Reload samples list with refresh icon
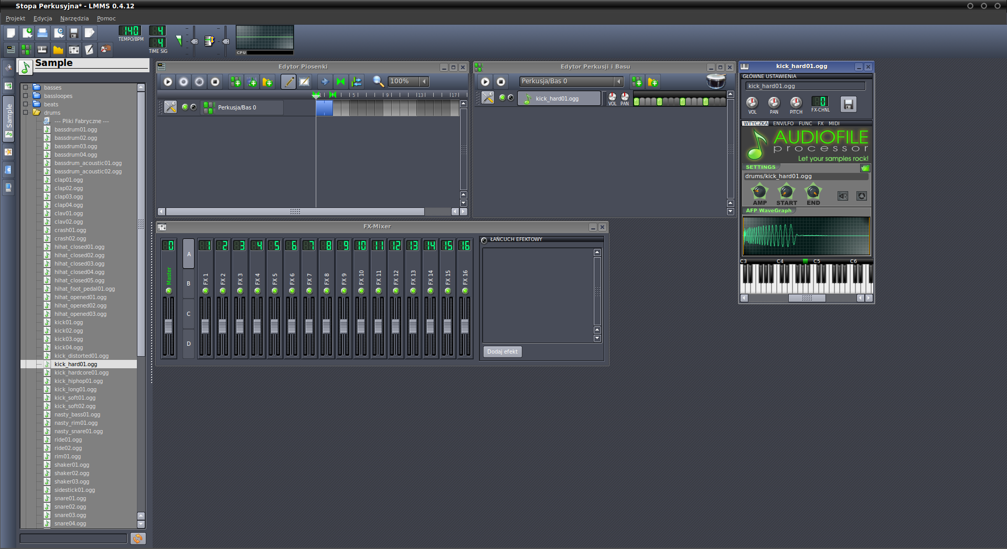 click(x=138, y=538)
